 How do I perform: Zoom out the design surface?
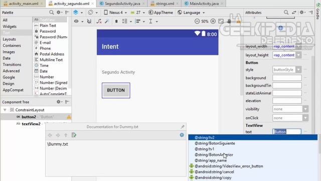point(197,21)
